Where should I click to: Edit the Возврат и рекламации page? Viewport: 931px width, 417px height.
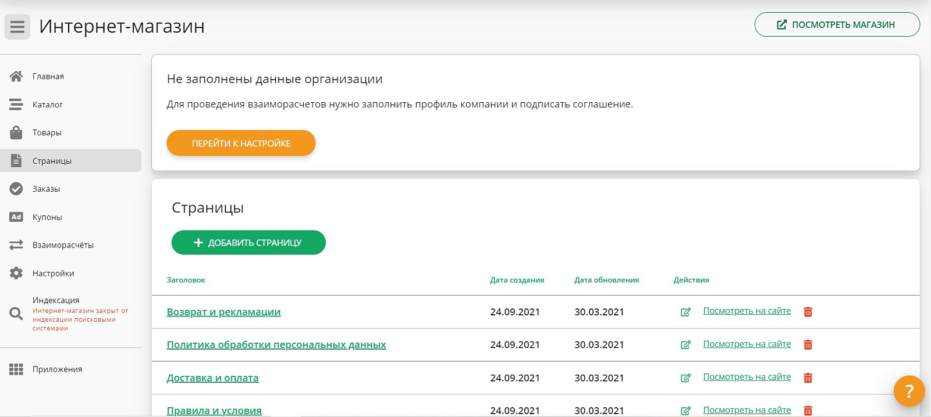[685, 312]
